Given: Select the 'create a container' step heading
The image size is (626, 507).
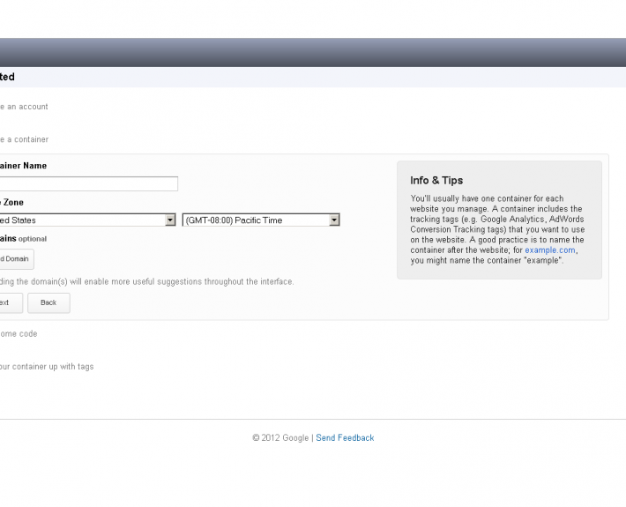Looking at the screenshot, I should (24, 139).
